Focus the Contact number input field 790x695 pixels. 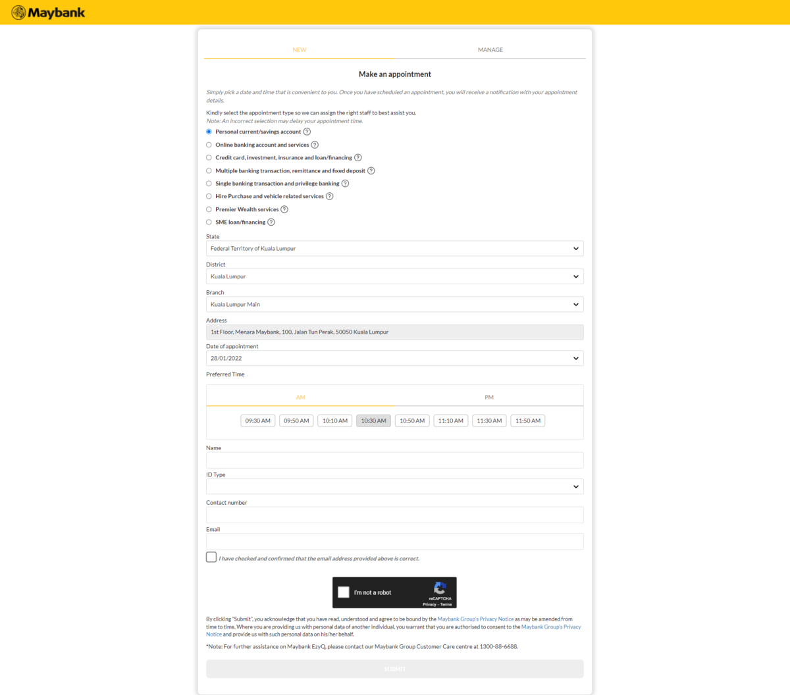click(395, 515)
